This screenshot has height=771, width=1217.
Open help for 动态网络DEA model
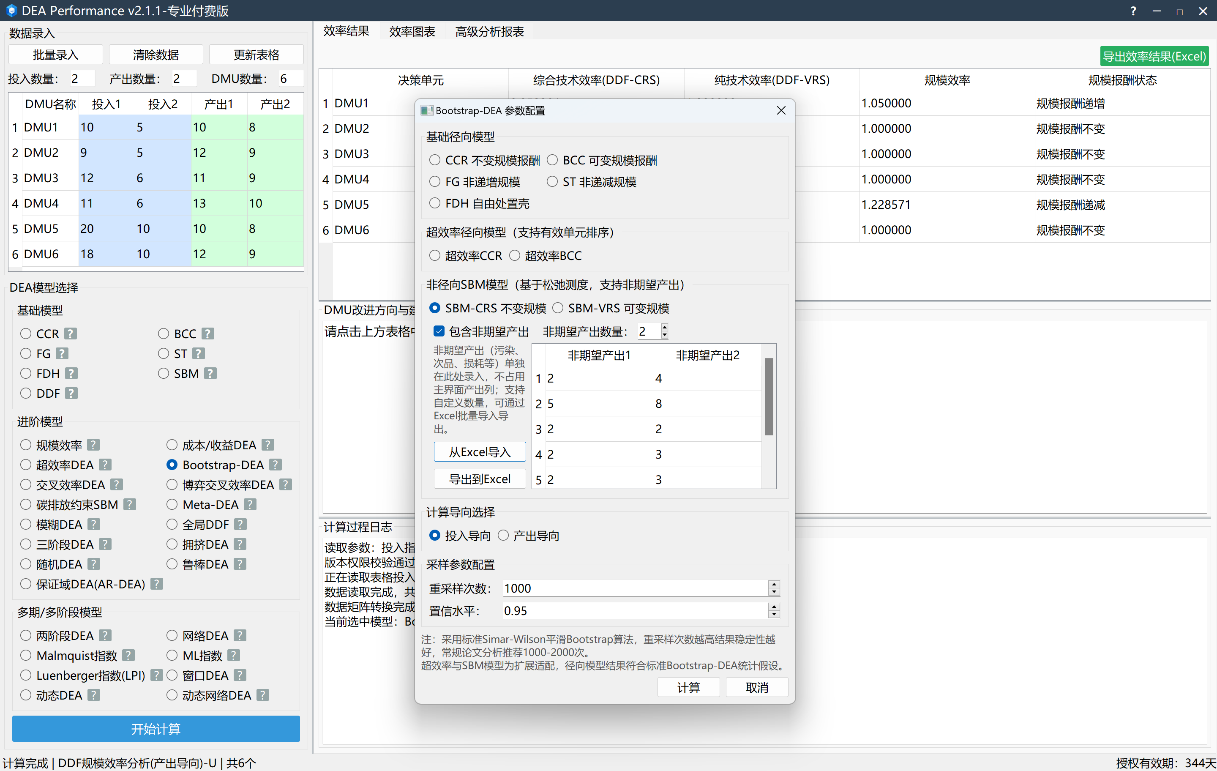tap(262, 694)
